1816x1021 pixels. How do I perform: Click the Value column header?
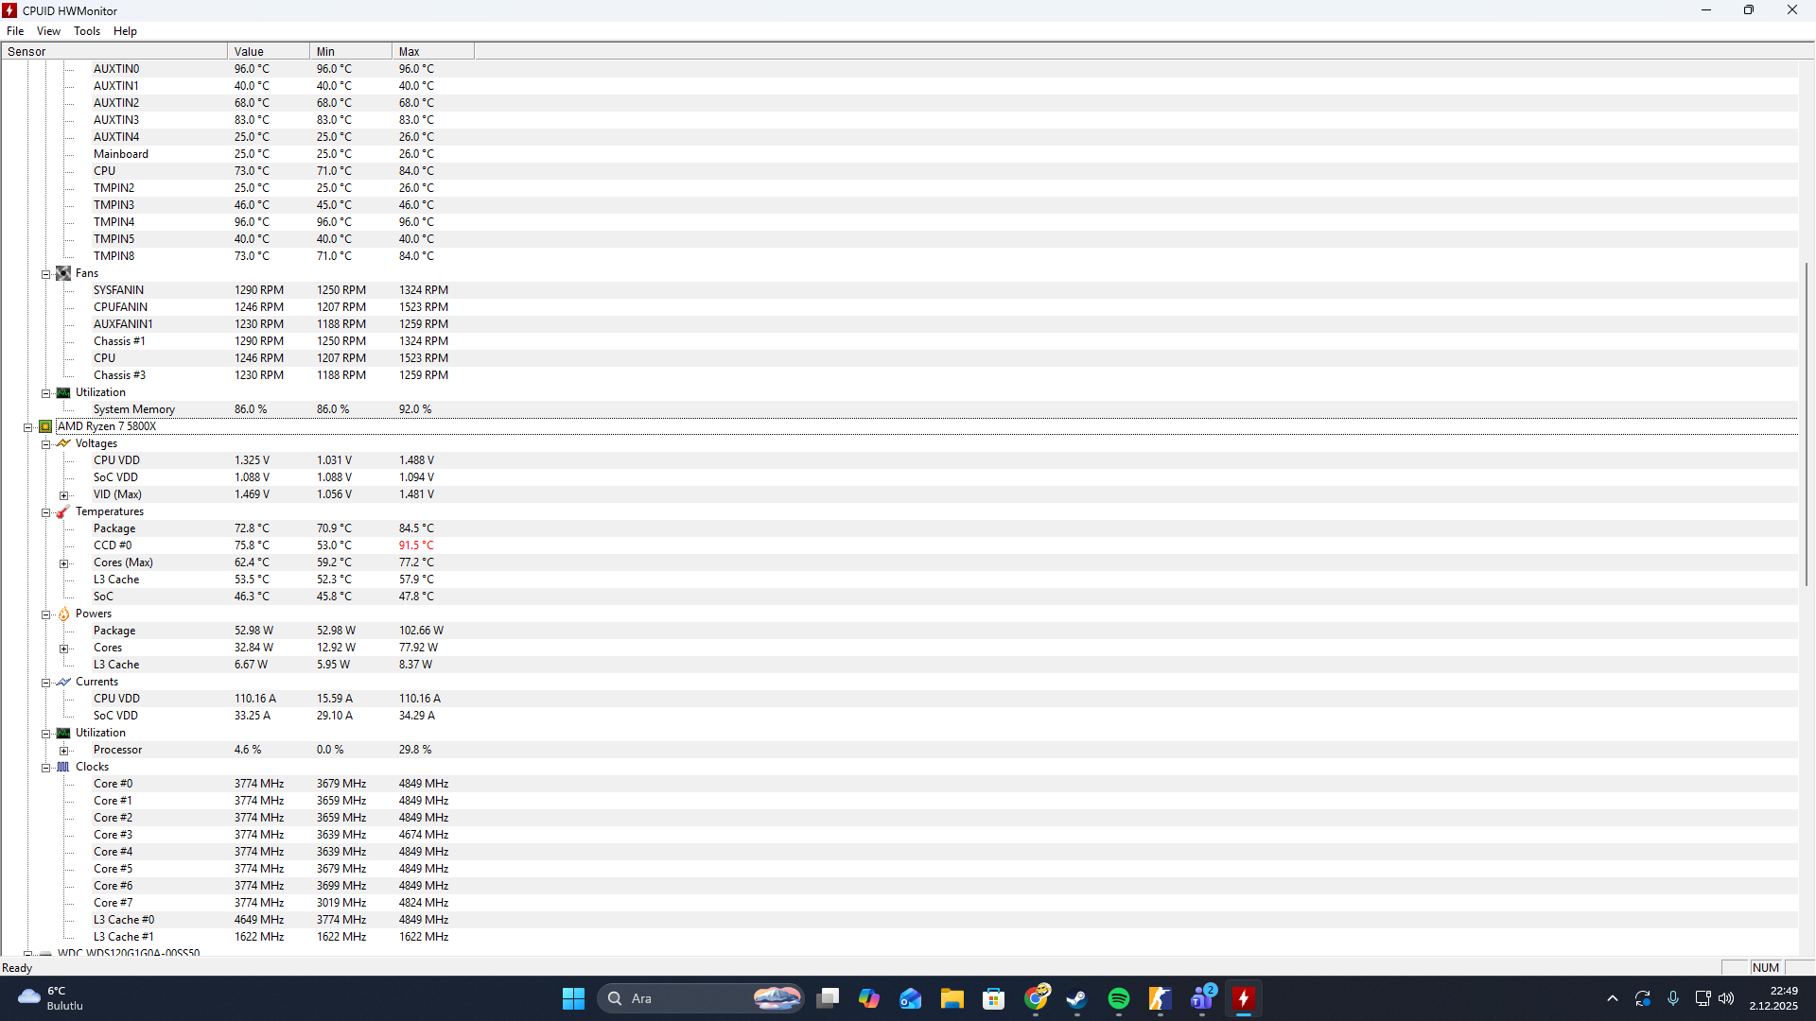coord(269,51)
